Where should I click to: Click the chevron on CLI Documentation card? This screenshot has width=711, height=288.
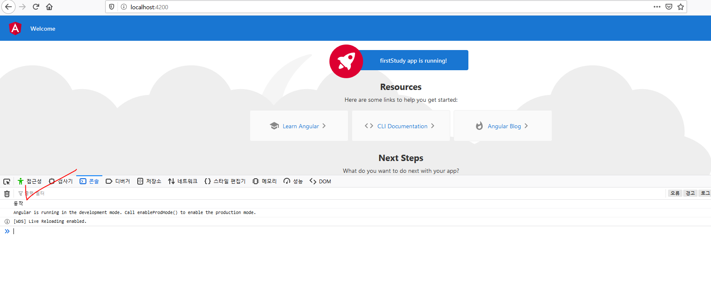[x=433, y=126]
